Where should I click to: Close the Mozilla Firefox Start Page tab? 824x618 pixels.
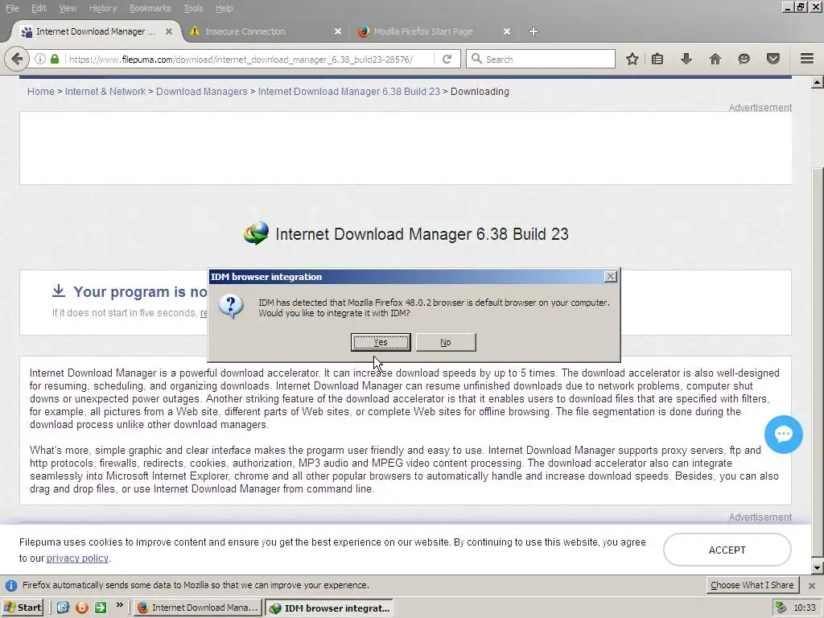click(x=507, y=31)
